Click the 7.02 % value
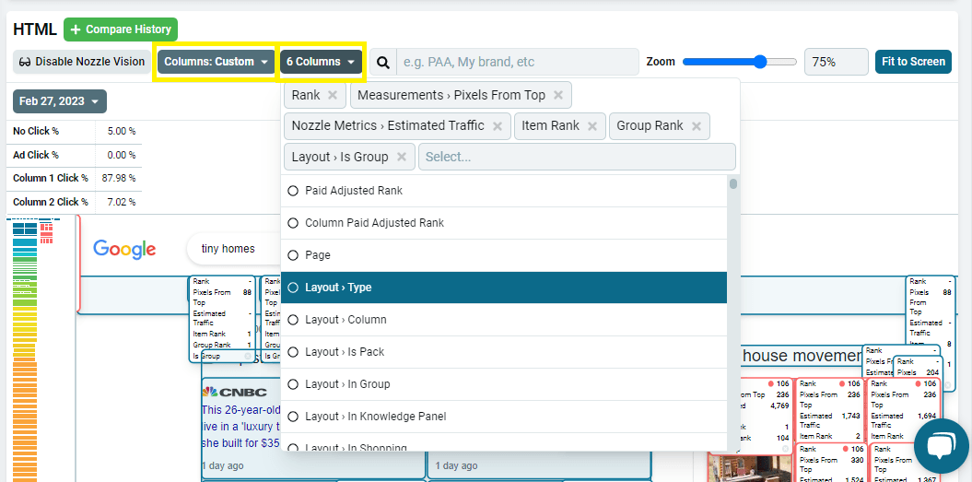This screenshot has width=972, height=482. pyautogui.click(x=121, y=202)
